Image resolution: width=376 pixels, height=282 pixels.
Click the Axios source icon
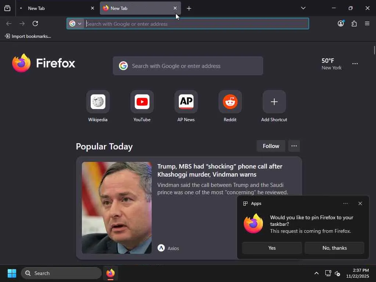[161, 248]
